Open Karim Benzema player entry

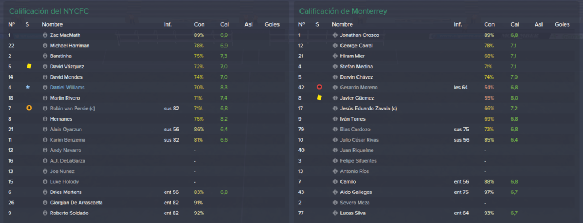pos(65,140)
